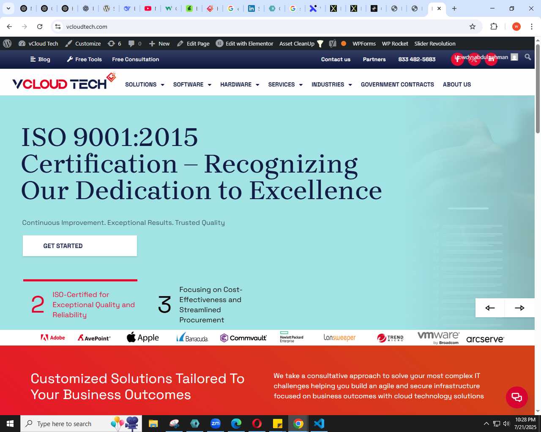
Task: Open the Government Contracts page
Action: coord(397,84)
